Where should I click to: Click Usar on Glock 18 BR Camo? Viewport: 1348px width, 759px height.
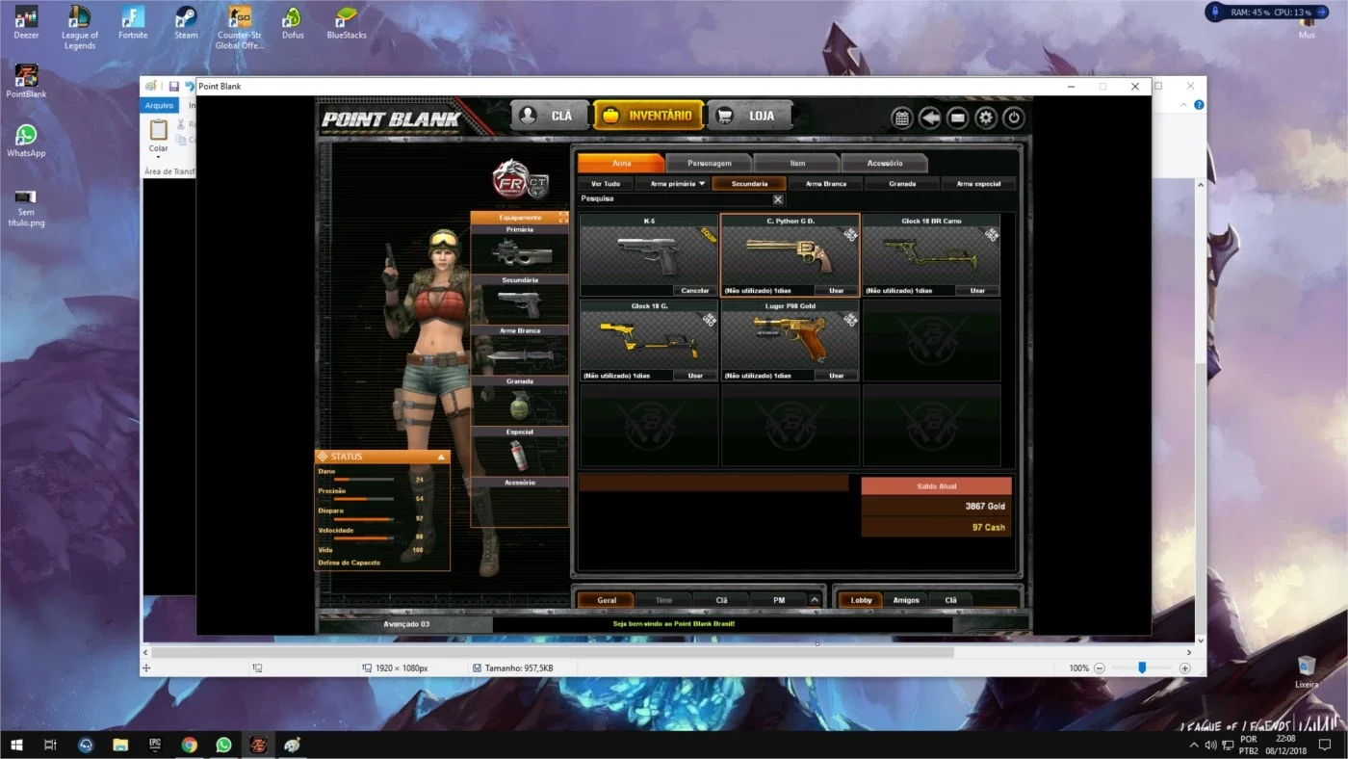click(977, 290)
